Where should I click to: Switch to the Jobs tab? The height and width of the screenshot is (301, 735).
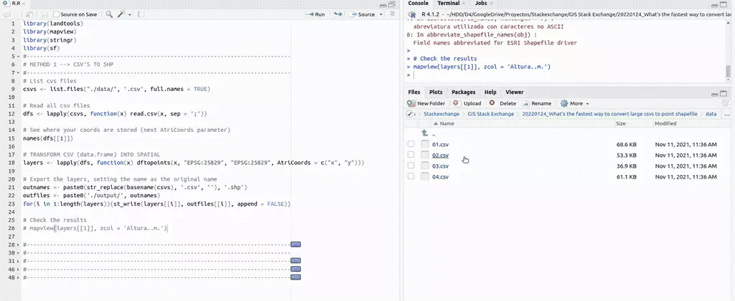point(482,4)
